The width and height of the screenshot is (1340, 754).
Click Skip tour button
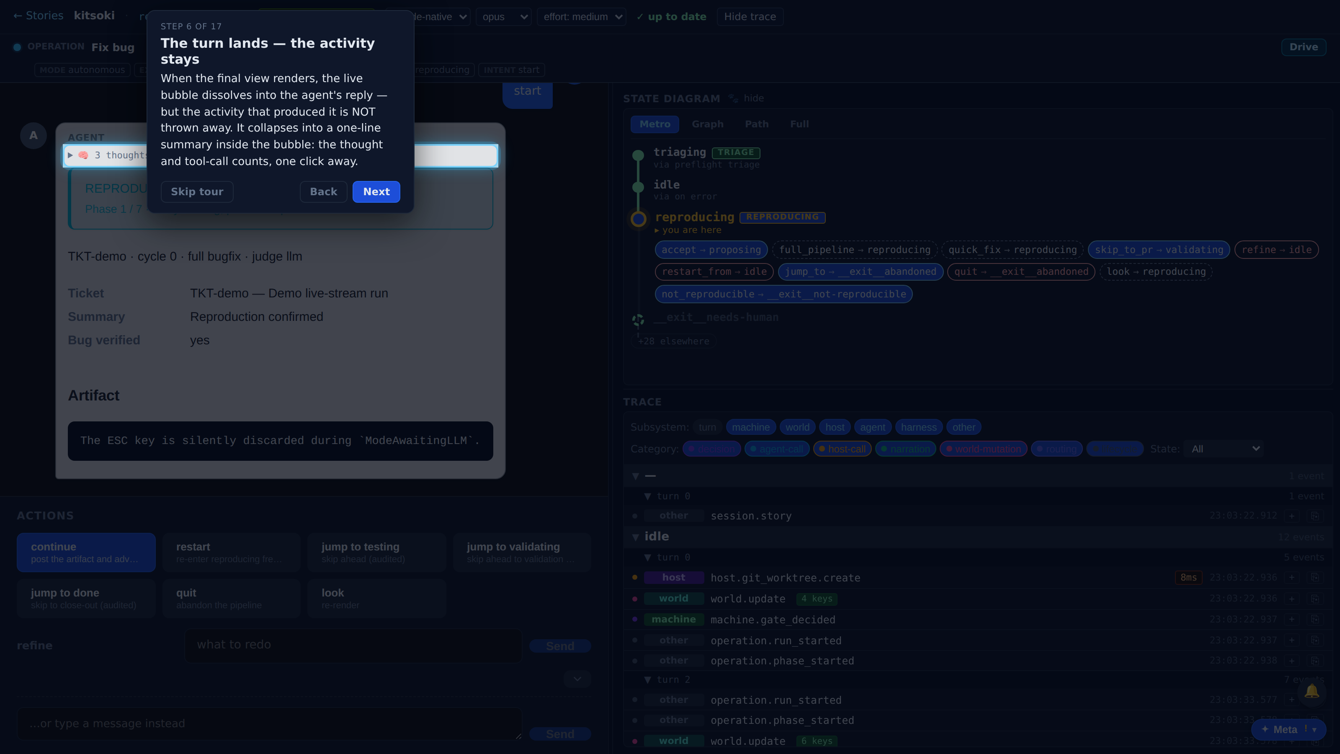[x=197, y=191]
